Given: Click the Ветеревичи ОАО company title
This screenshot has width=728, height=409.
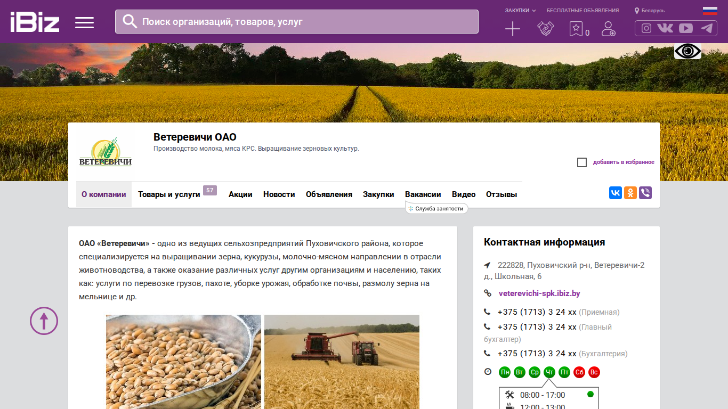Looking at the screenshot, I should pos(195,137).
